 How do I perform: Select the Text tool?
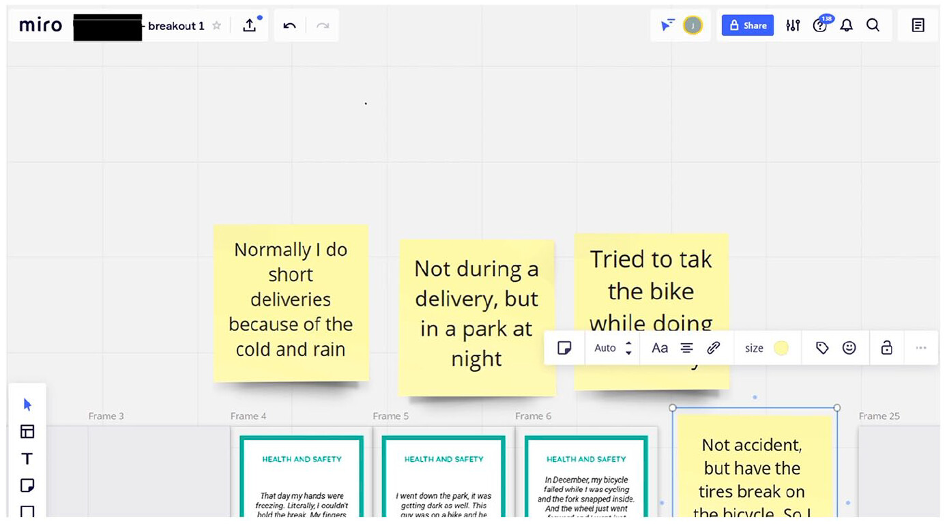(27, 458)
